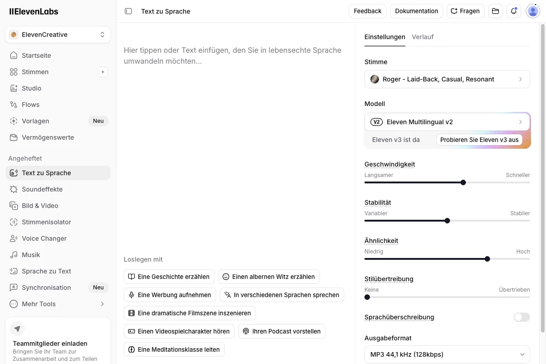Open the Eleven Multilingual v2 model selector
Screen dimensions: 546x364
[x=447, y=122]
